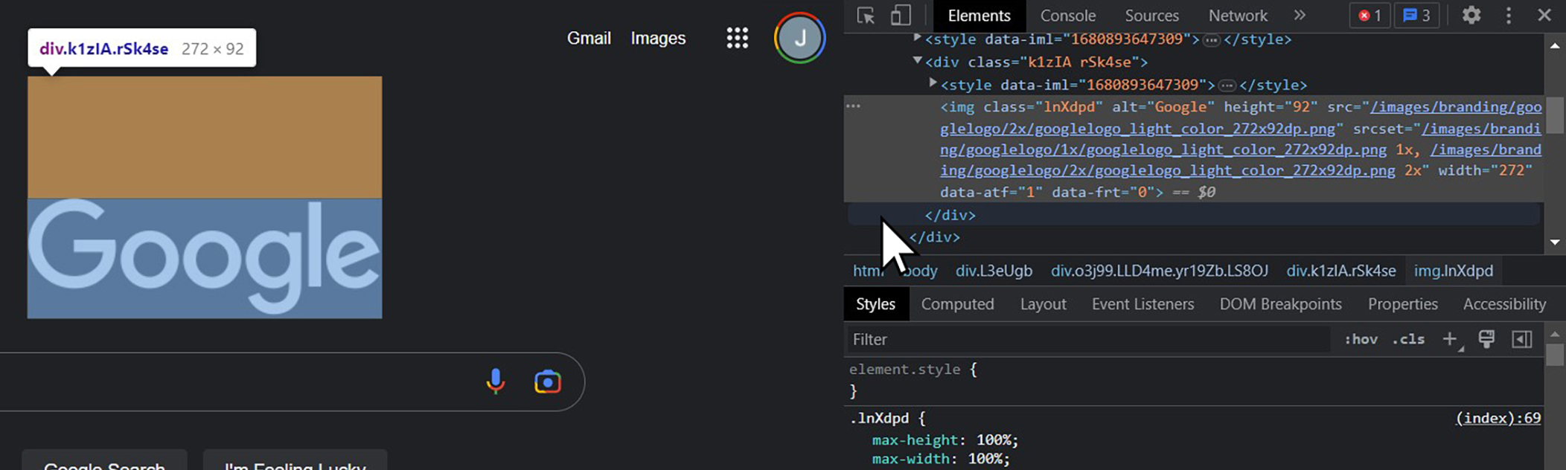Viewport: 1566px width, 470px height.
Task: Open the row actions ellipsis beside the img node
Action: (854, 106)
